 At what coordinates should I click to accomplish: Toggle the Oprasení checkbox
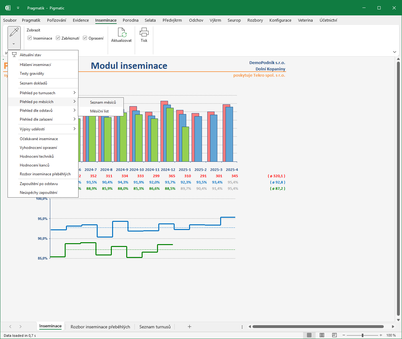pos(85,38)
